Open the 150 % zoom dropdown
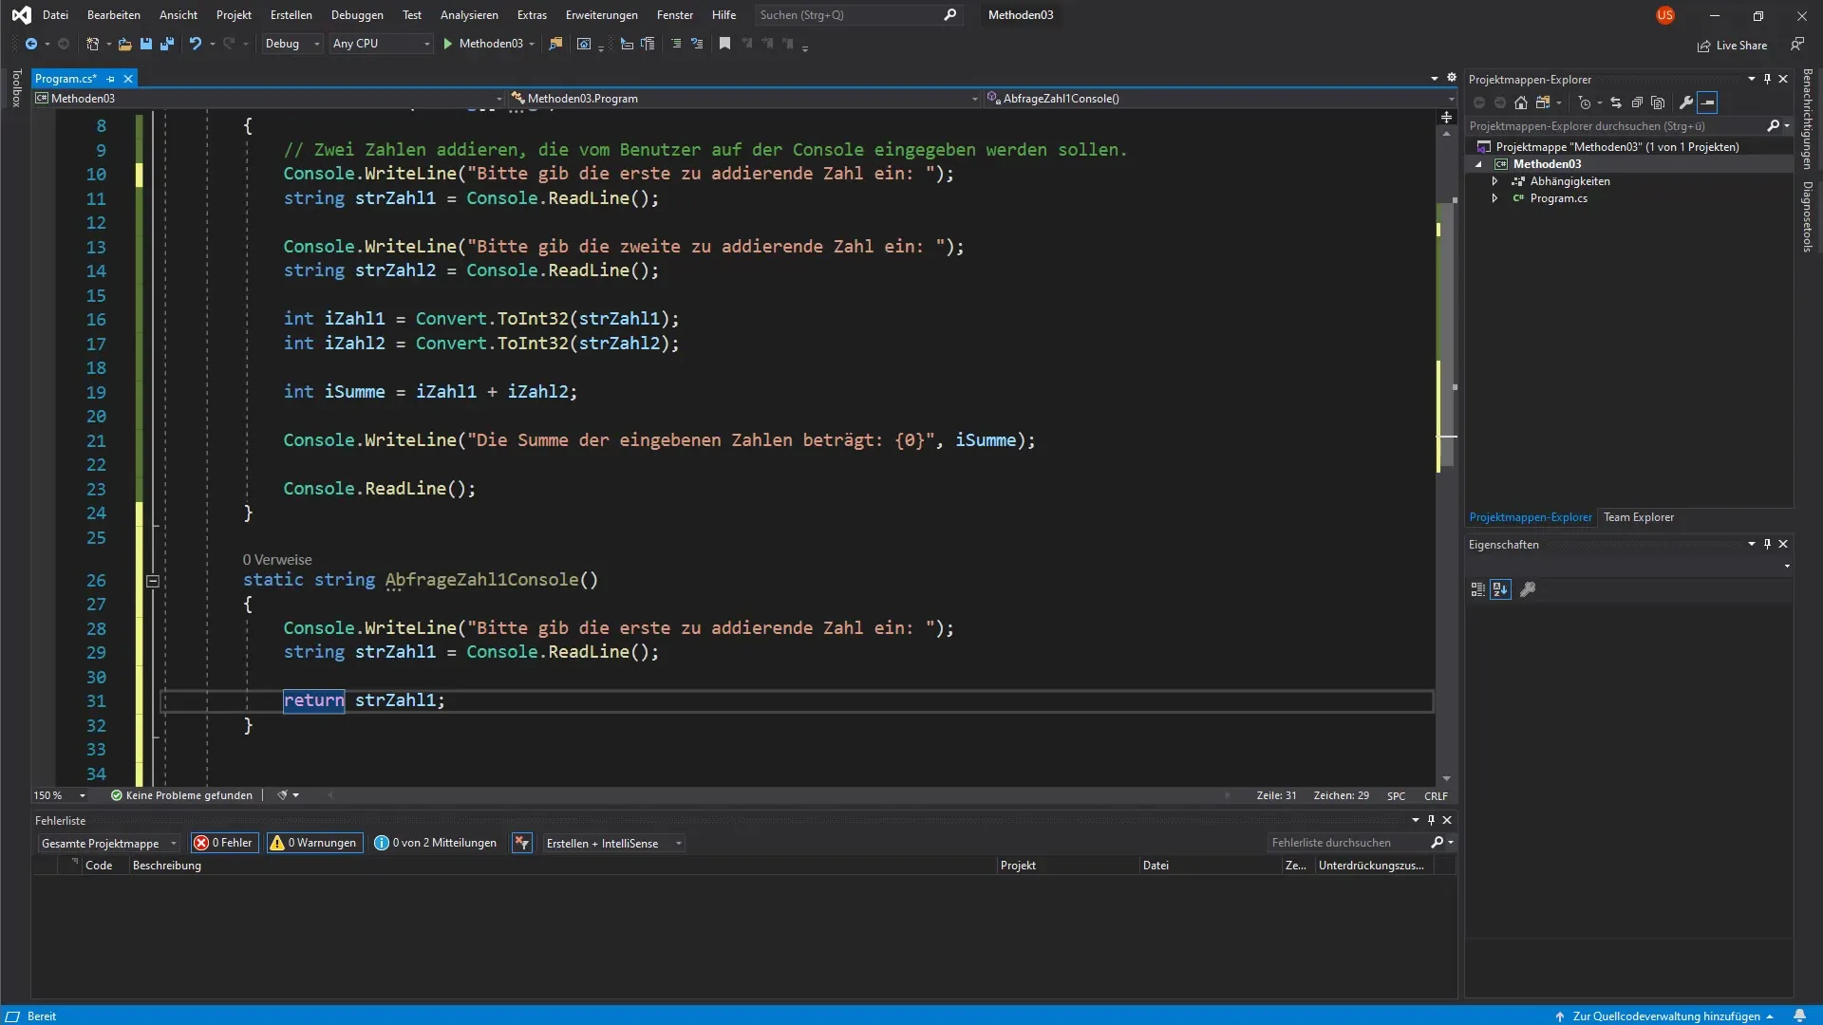Image resolution: width=1823 pixels, height=1025 pixels. [x=59, y=795]
